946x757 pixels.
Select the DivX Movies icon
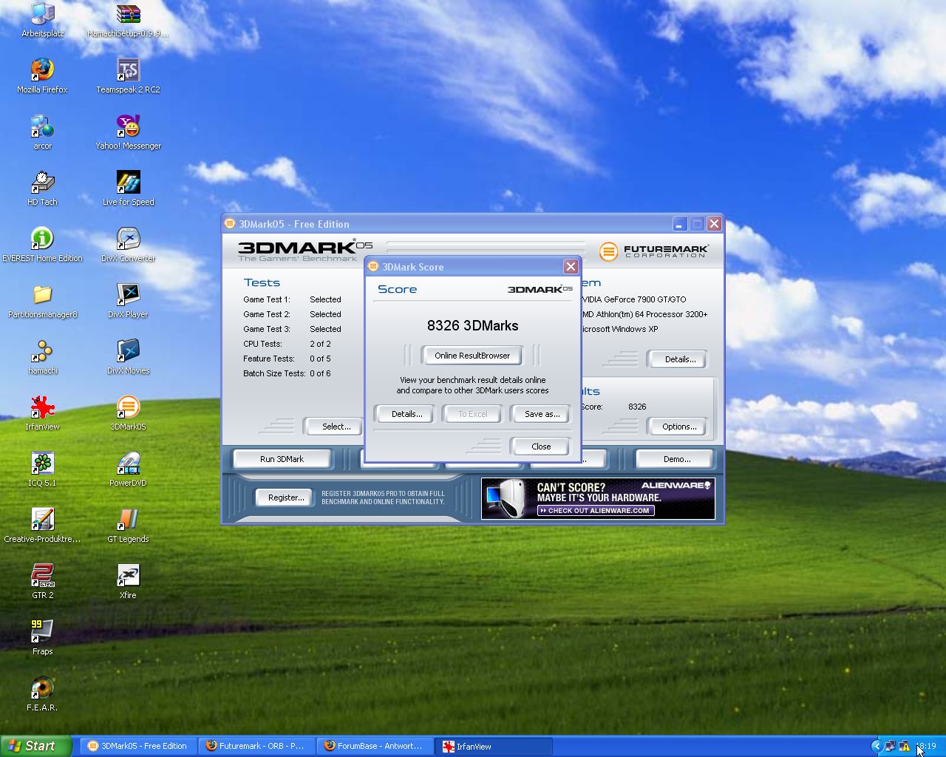[128, 357]
